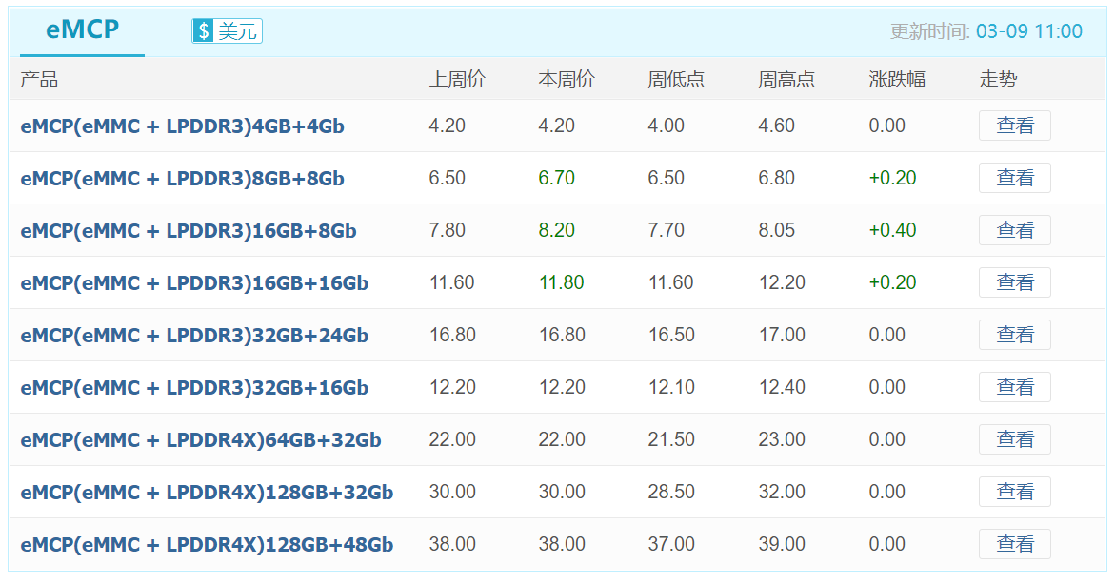
Task: Select week high value 39.00
Action: [782, 544]
